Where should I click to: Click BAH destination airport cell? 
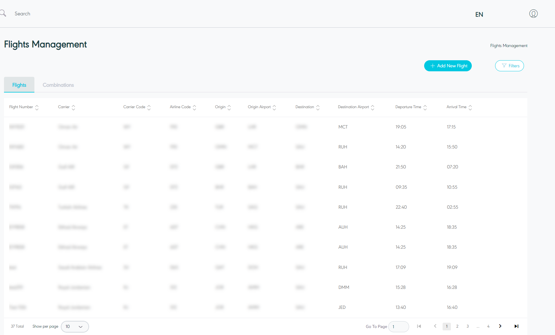343,167
